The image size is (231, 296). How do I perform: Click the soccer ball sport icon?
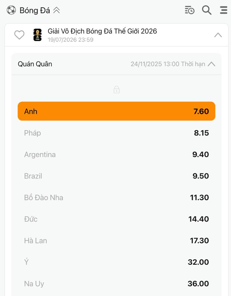pos(11,10)
